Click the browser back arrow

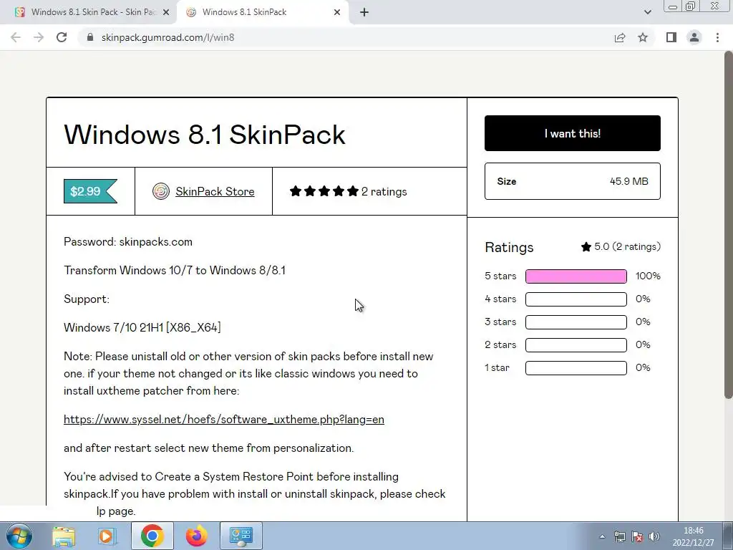[x=16, y=37]
